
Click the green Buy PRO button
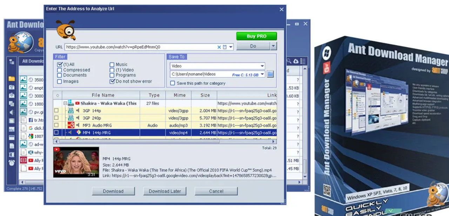click(256, 36)
